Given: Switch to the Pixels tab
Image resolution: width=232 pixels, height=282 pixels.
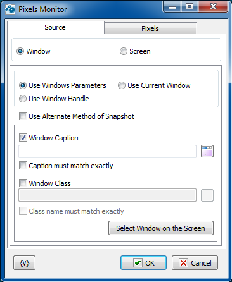Looking at the screenshot, I should pos(150,28).
